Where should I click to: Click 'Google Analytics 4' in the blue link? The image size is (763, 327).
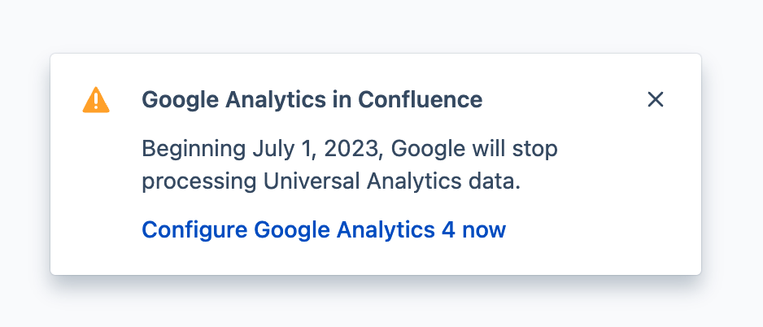pos(355,229)
